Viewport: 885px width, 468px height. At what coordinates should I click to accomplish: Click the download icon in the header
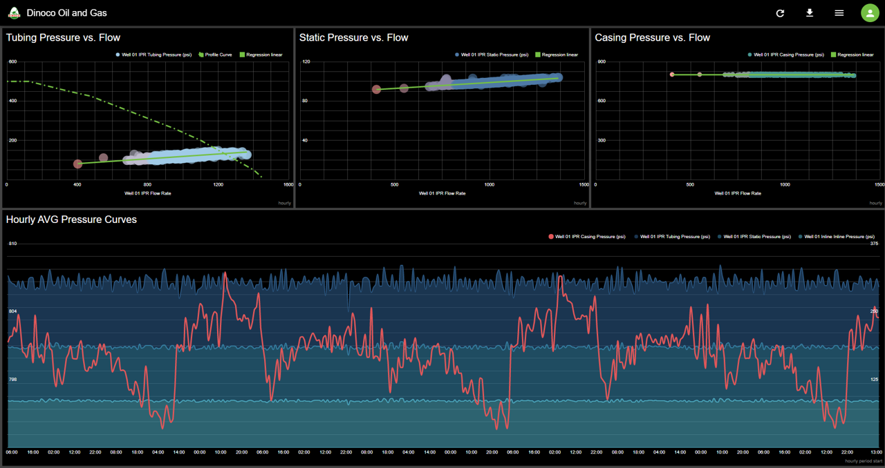[810, 13]
